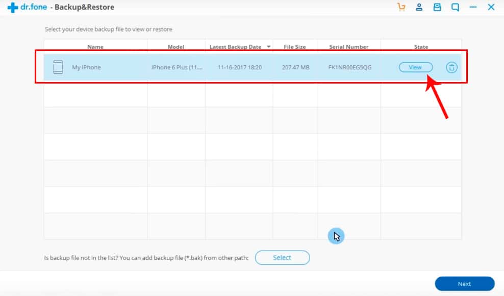Click backup date 11-16-2017 18:20
This screenshot has height=296, width=504.
tap(240, 67)
